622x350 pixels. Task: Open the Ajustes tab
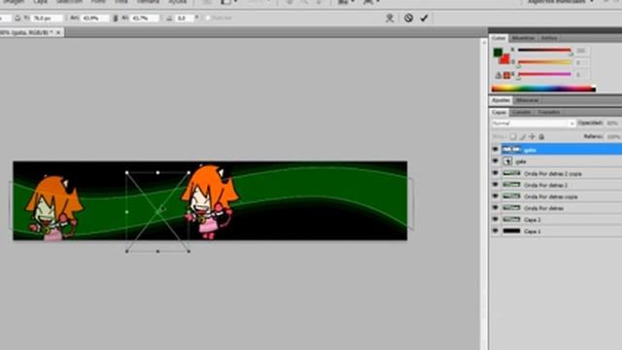(501, 100)
